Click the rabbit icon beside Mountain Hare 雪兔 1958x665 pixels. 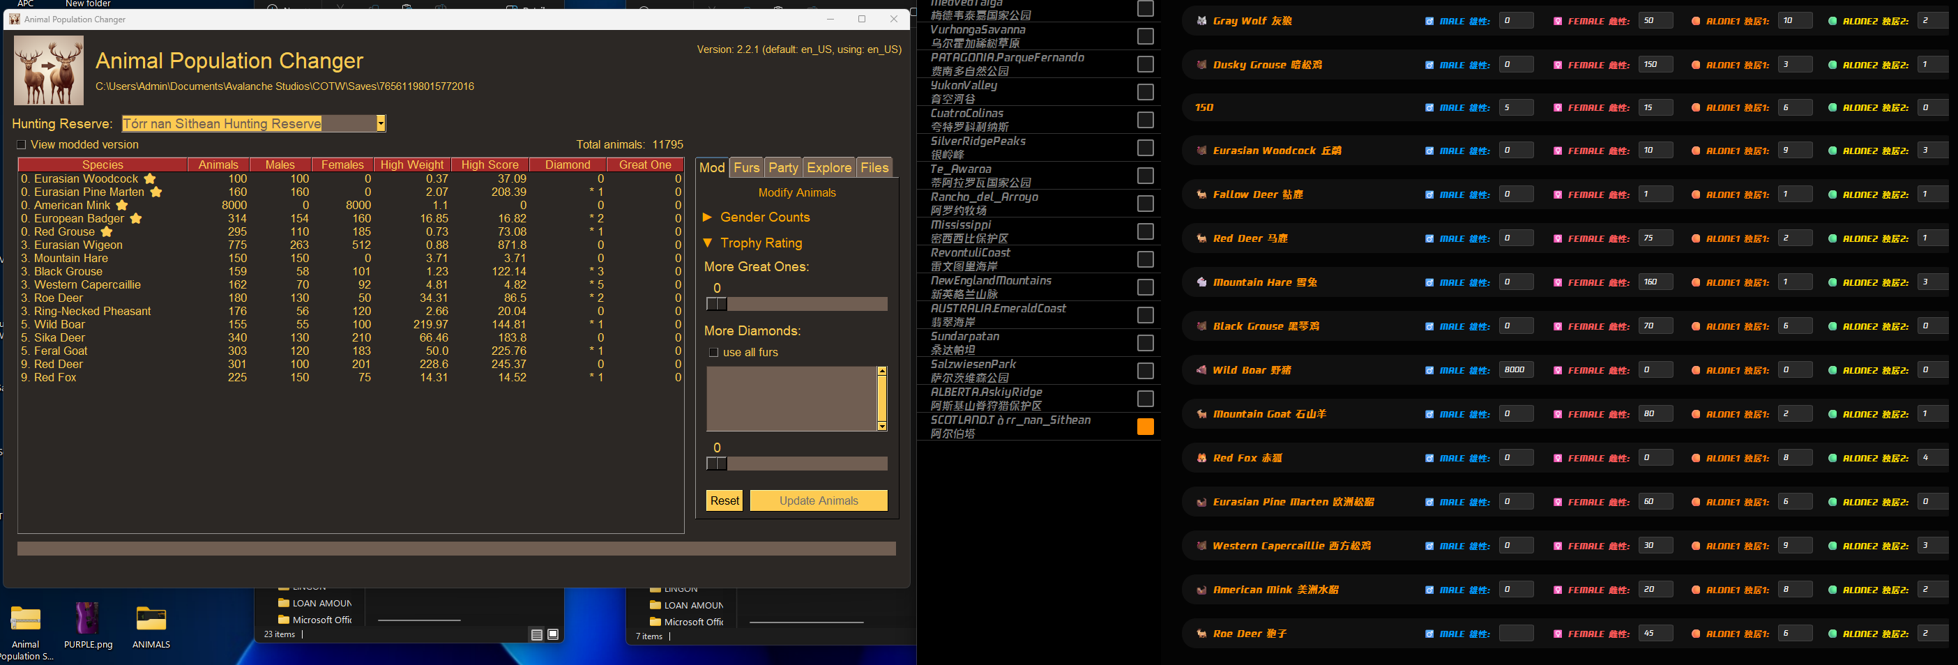tap(1201, 282)
